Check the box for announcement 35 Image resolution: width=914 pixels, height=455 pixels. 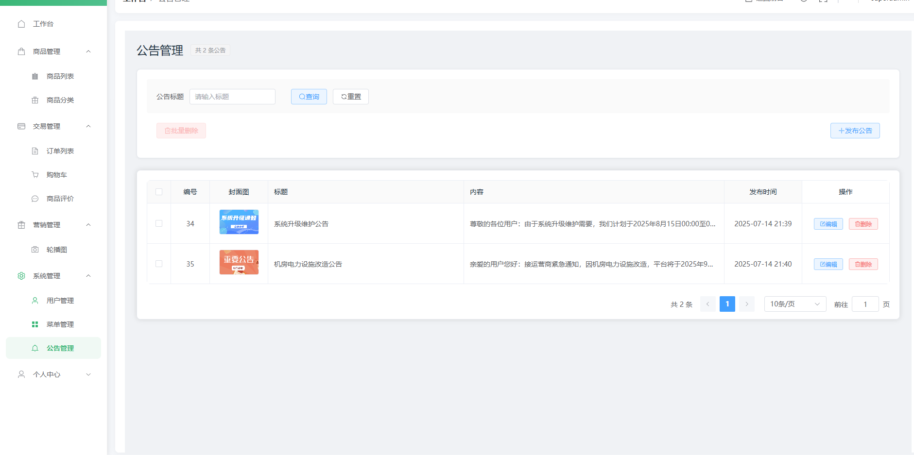coord(159,264)
